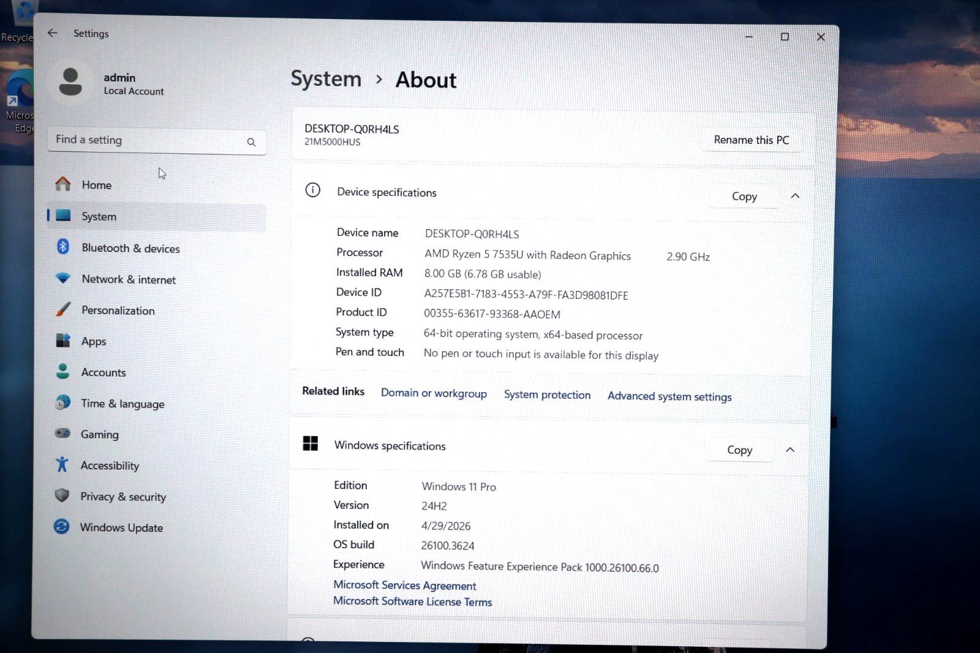Open the Home settings page
The width and height of the screenshot is (980, 653).
(156, 184)
